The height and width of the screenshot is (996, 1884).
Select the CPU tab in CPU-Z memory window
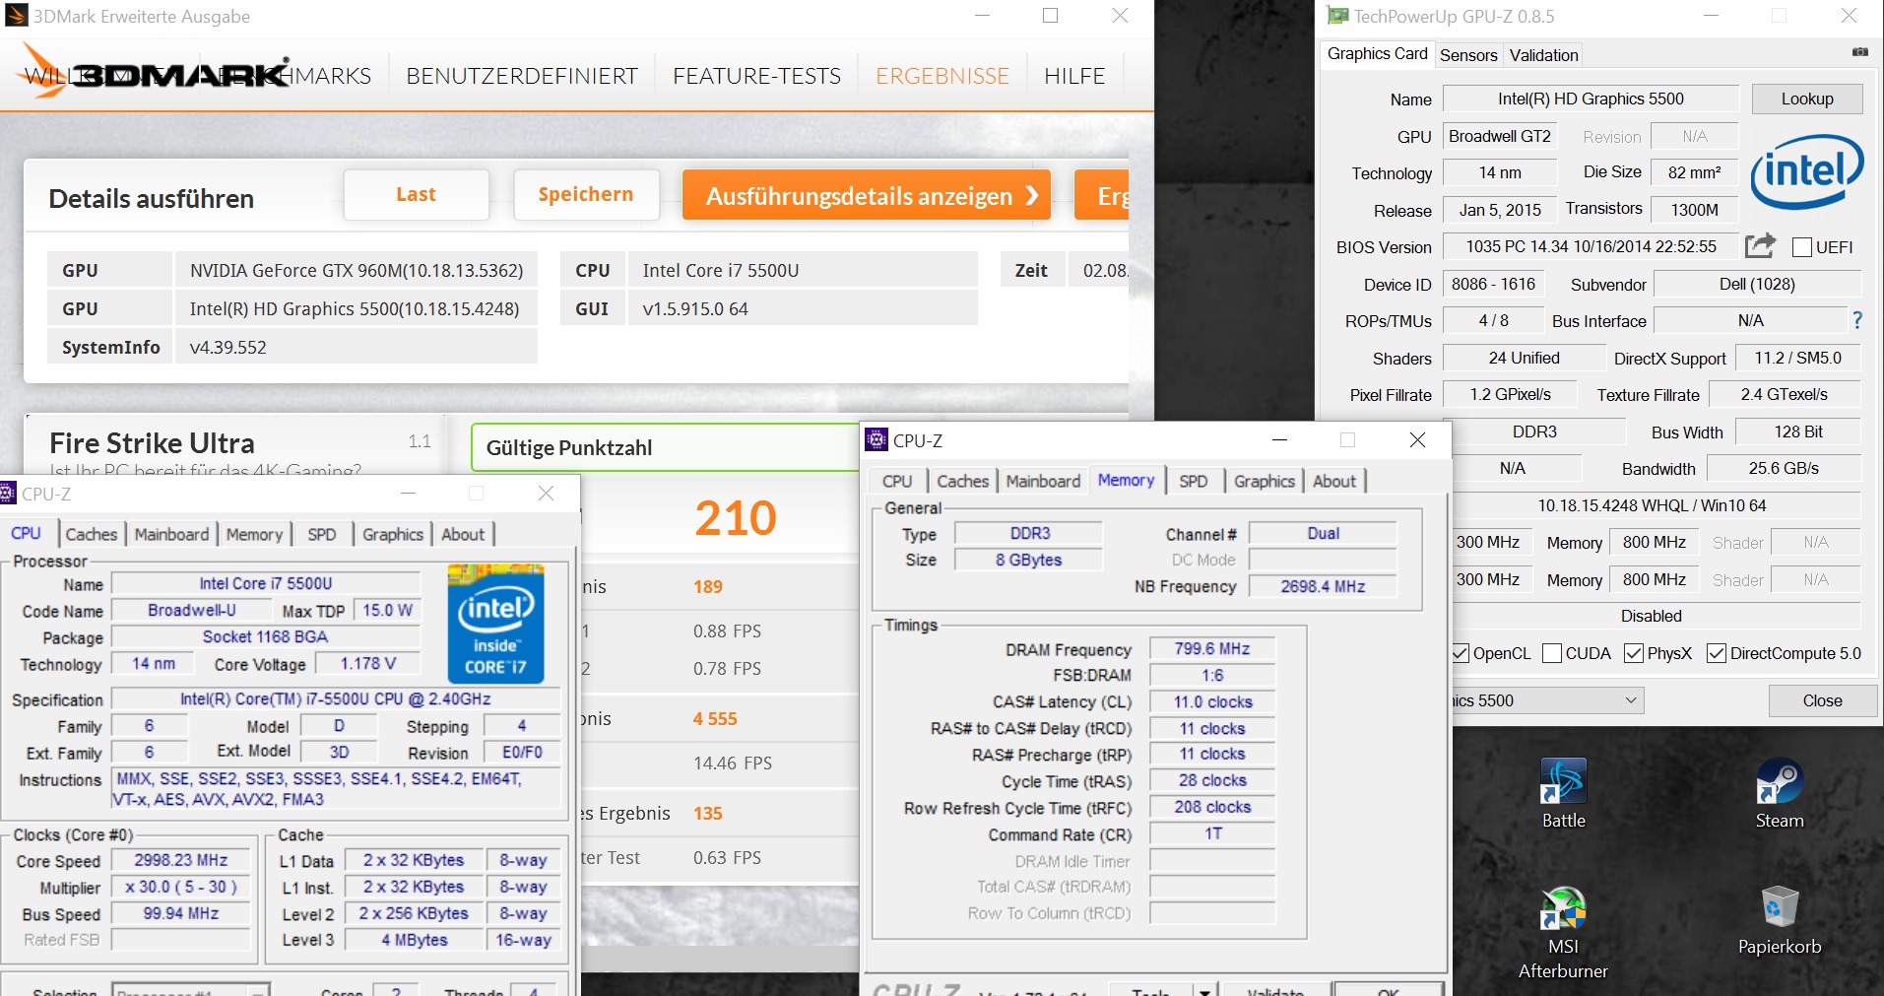(x=896, y=481)
